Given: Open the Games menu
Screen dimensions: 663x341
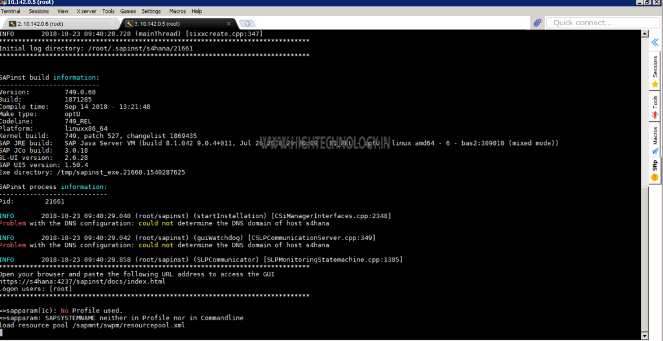Looking at the screenshot, I should click(128, 11).
